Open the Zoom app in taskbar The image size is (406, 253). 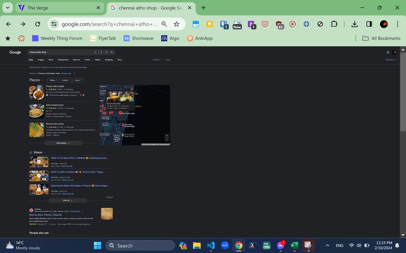coord(224,245)
